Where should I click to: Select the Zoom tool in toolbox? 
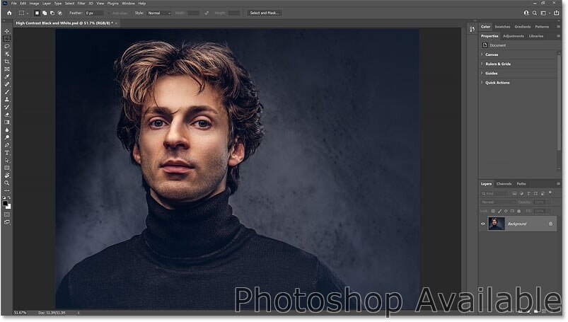7,183
